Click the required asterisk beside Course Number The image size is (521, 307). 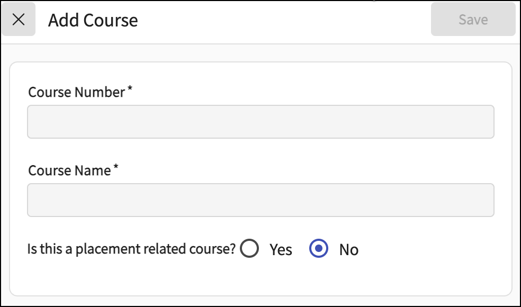[x=130, y=91]
